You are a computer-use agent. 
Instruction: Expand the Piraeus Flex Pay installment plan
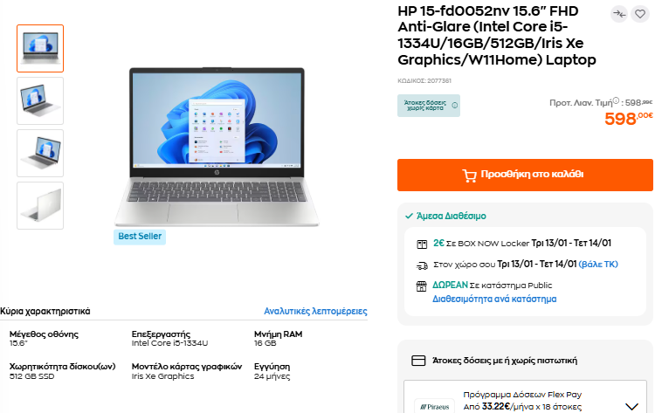point(632,406)
